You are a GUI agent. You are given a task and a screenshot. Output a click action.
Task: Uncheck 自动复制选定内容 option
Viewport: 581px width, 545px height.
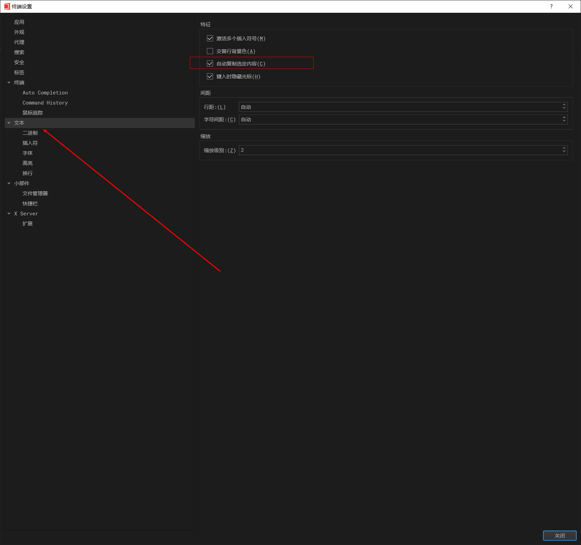(210, 64)
